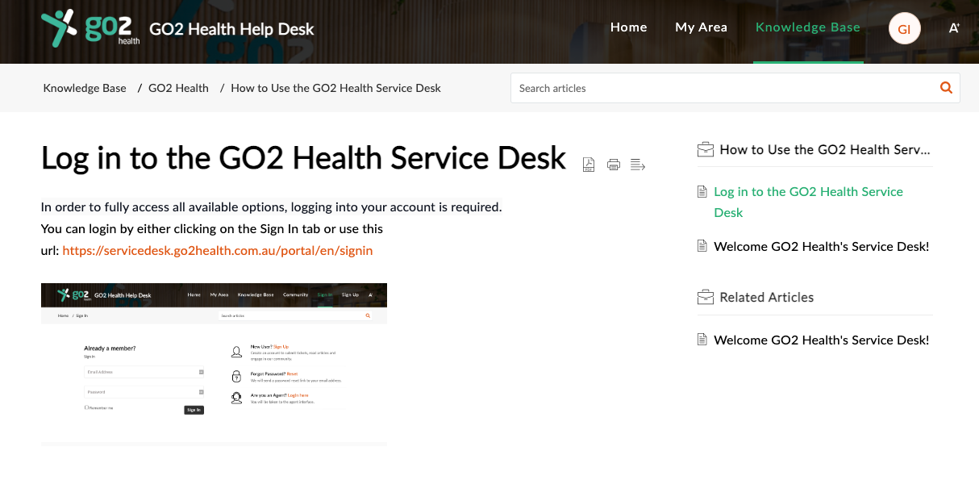Click the How to Use breadcrumb link
Screen dimensions: 979x480
click(335, 88)
